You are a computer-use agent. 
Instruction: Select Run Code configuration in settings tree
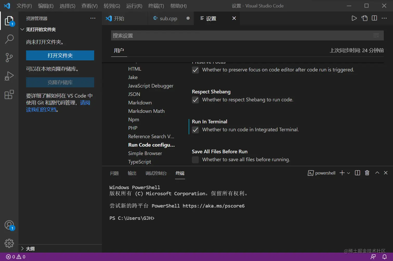(x=151, y=145)
